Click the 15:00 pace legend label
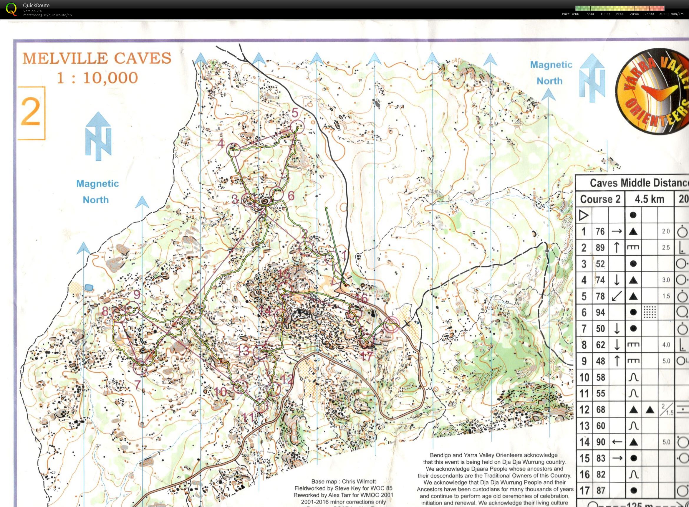The width and height of the screenshot is (689, 507). click(x=620, y=14)
